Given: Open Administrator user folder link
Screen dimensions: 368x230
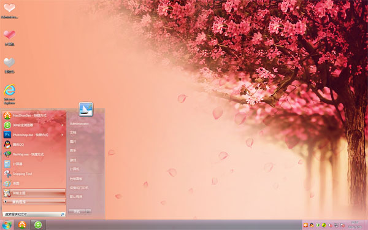Looking at the screenshot, I should coord(79,123).
